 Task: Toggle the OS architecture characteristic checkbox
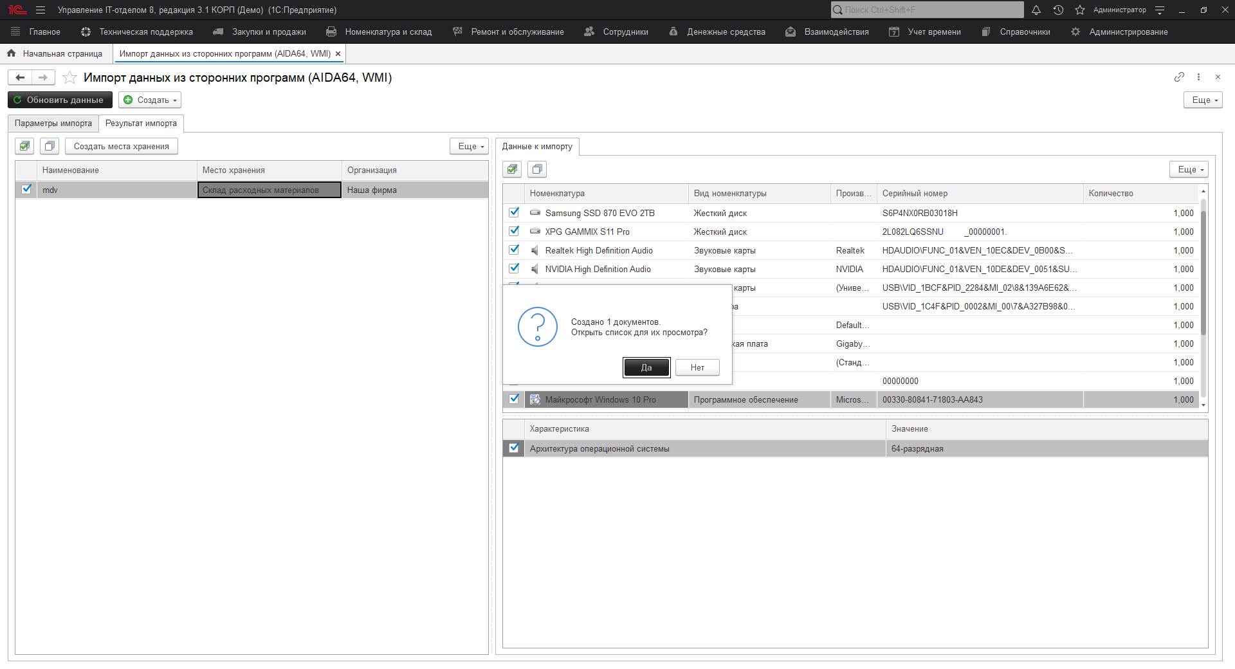[x=514, y=448]
